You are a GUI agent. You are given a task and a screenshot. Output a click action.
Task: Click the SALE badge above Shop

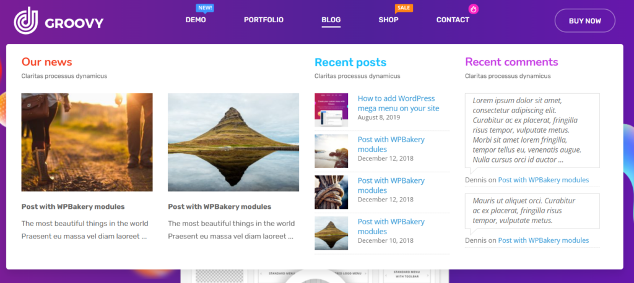(x=404, y=9)
